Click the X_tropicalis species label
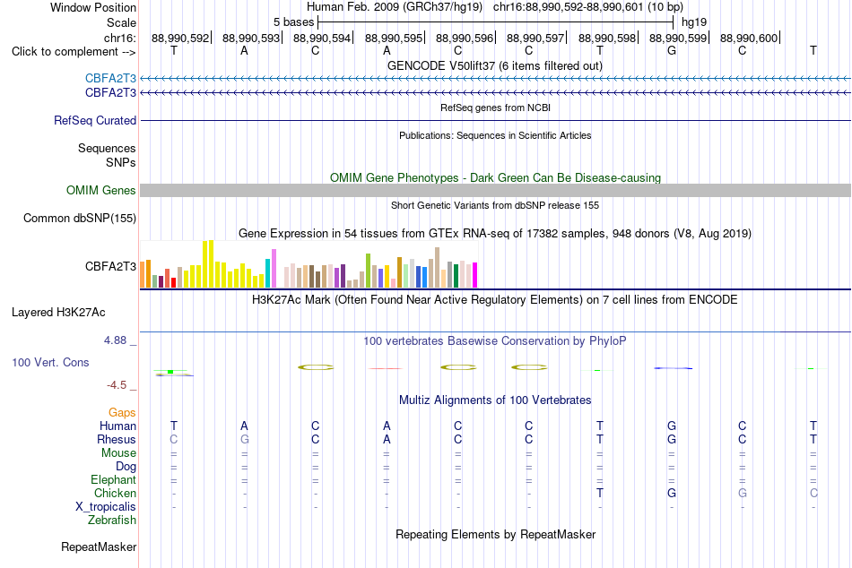 (106, 507)
